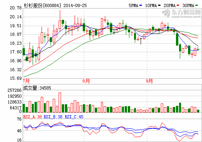This screenshot has height=142, width=202.
Task: Click the RSI_A:38 indicator label
Action: point(32,117)
